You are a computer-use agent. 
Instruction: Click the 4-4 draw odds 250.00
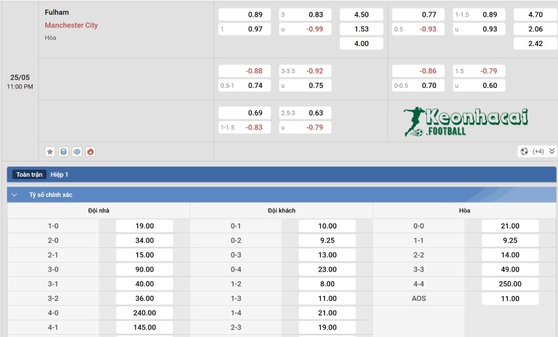[510, 284]
